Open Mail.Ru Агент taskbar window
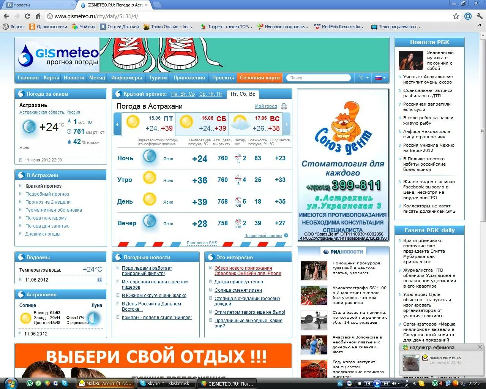This screenshot has height=389, width=486. tap(106, 383)
